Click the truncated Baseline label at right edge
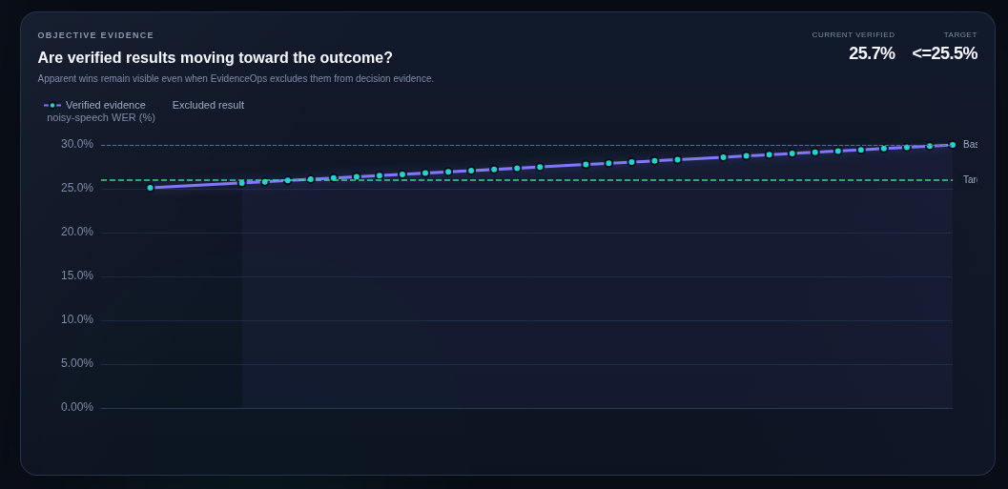This screenshot has width=1008, height=489. (970, 145)
